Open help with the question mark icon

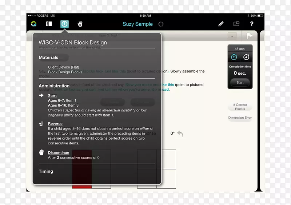252,24
